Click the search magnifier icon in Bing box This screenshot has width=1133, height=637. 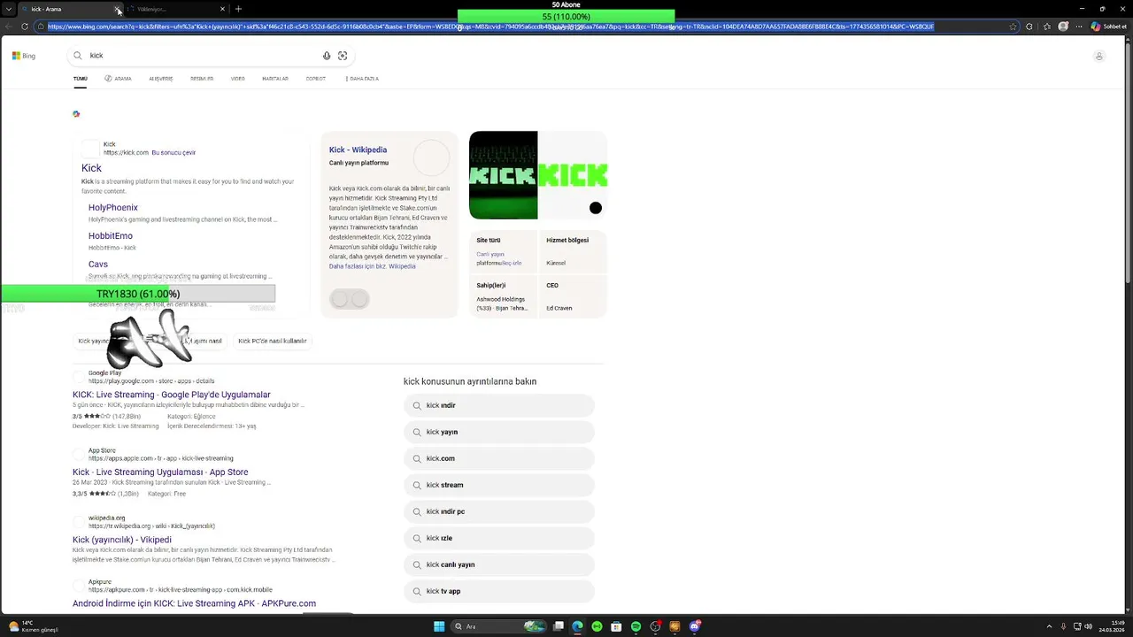coord(78,56)
